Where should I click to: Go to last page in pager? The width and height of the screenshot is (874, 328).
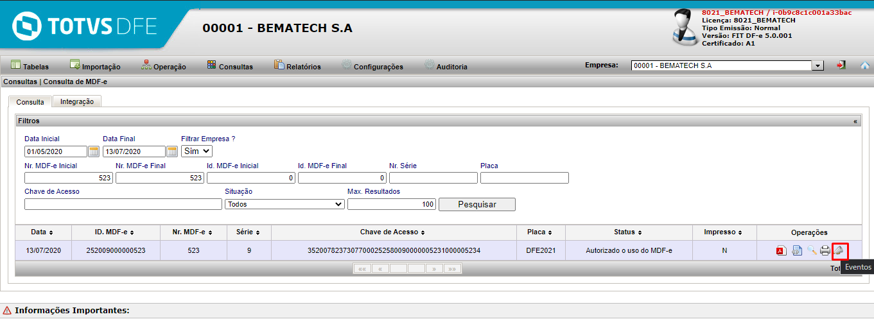[x=453, y=268]
